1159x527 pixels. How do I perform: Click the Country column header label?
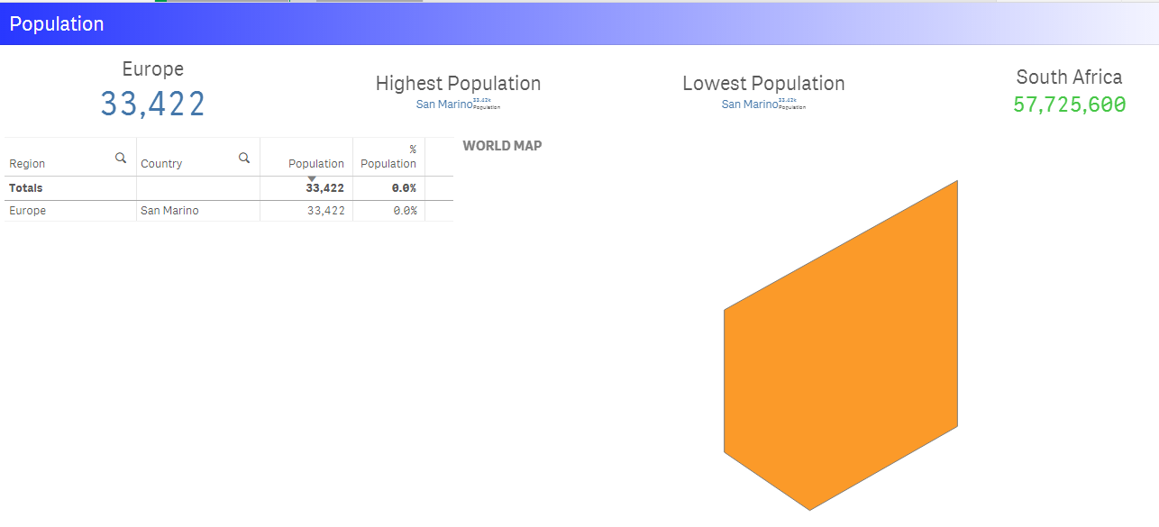(161, 164)
